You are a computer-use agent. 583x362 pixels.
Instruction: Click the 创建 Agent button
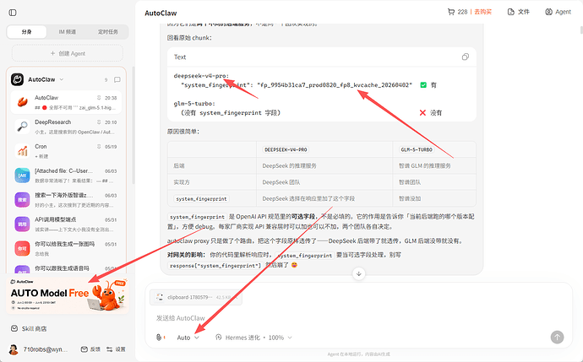[x=68, y=53]
